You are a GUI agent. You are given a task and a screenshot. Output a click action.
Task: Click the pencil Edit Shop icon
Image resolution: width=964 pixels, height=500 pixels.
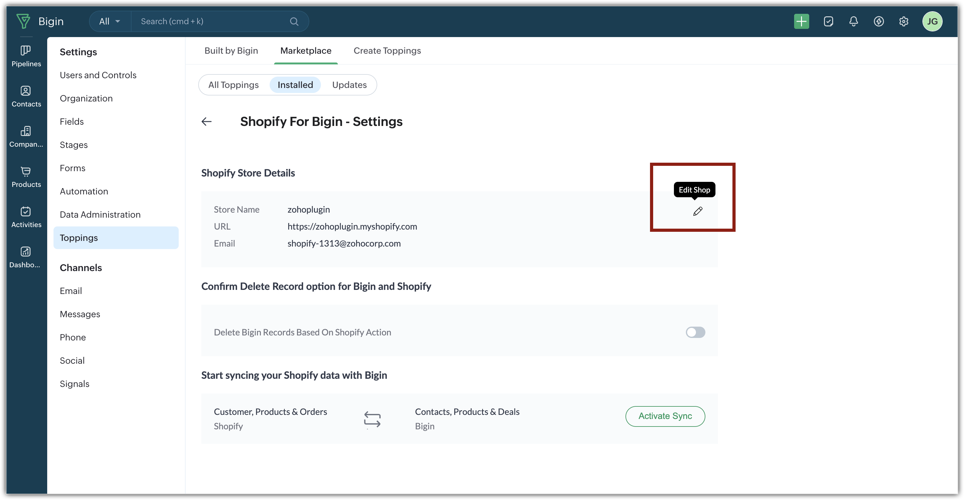pyautogui.click(x=698, y=211)
